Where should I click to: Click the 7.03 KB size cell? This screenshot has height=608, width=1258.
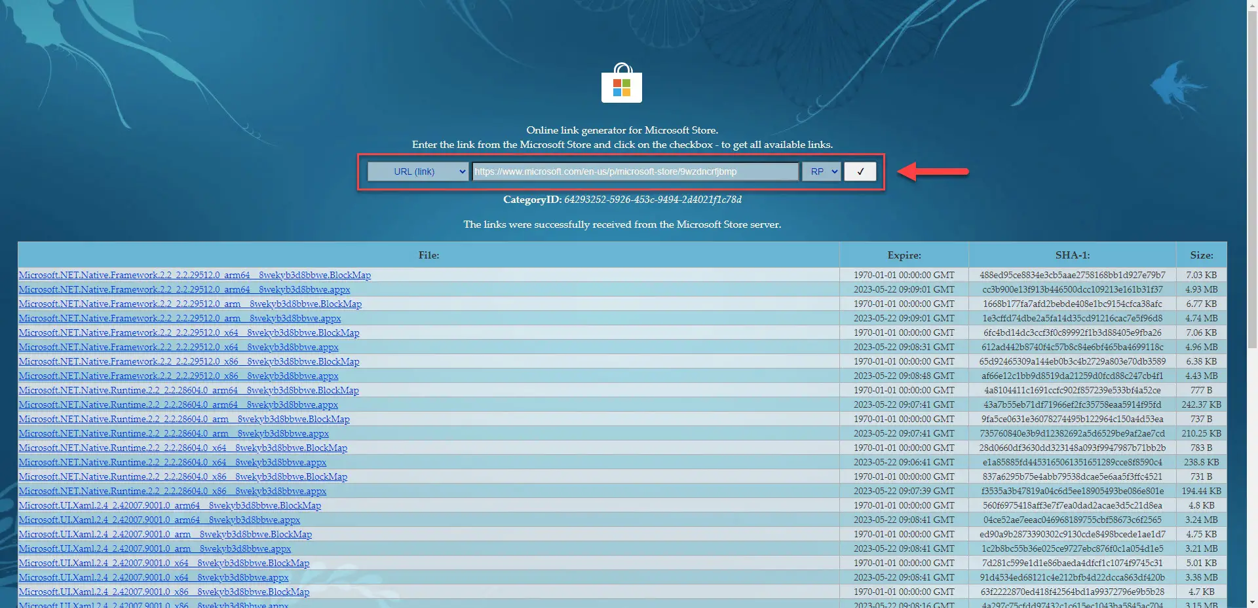coord(1201,275)
